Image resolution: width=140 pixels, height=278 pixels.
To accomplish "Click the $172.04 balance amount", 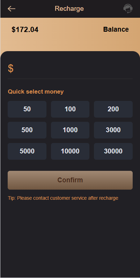I will coord(25,30).
